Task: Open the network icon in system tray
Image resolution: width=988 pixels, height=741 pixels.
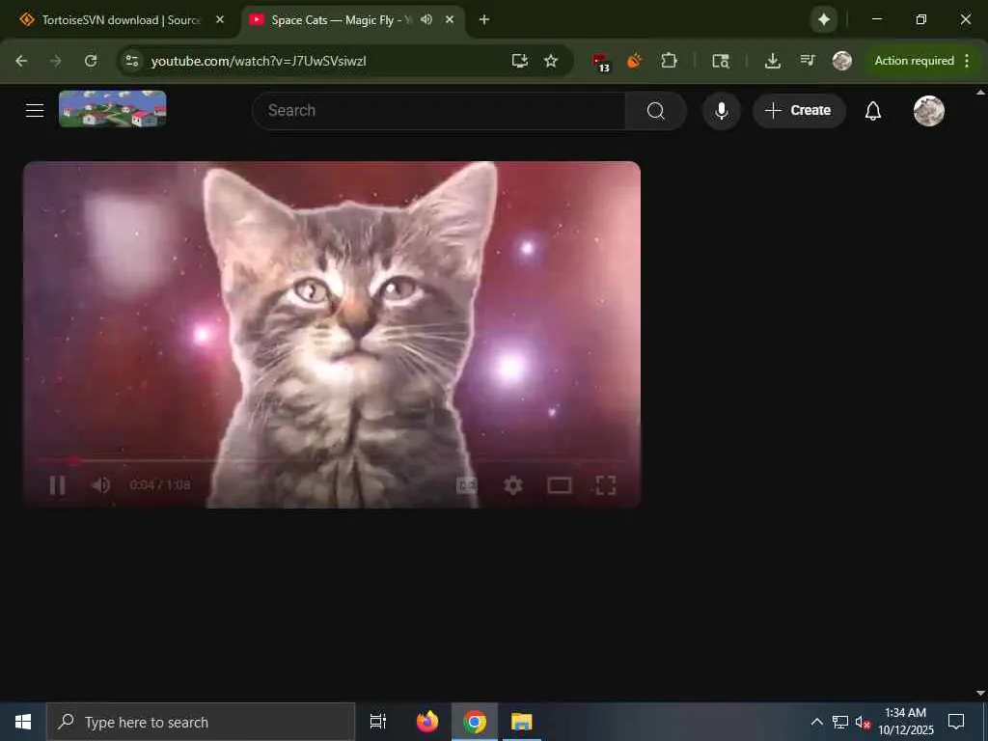Action: [x=840, y=722]
